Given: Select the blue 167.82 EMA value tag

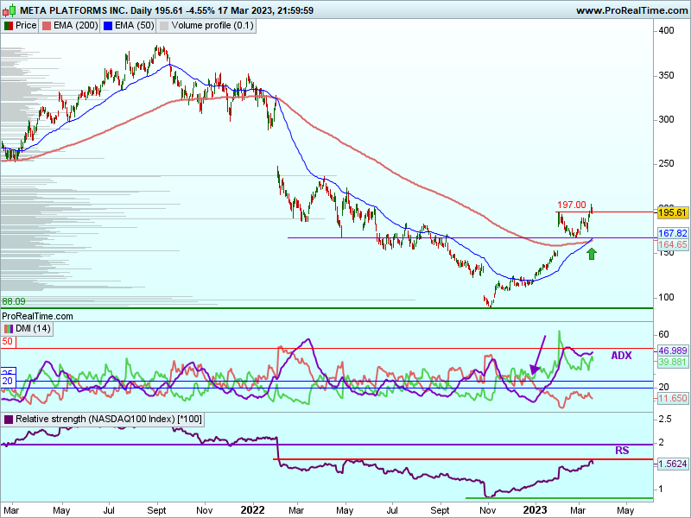Looking at the screenshot, I should [x=673, y=233].
